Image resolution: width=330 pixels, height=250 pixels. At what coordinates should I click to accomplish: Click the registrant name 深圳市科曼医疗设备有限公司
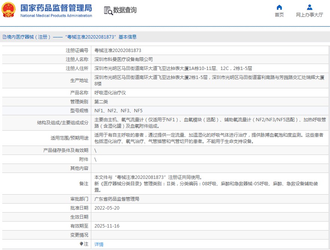(123, 60)
